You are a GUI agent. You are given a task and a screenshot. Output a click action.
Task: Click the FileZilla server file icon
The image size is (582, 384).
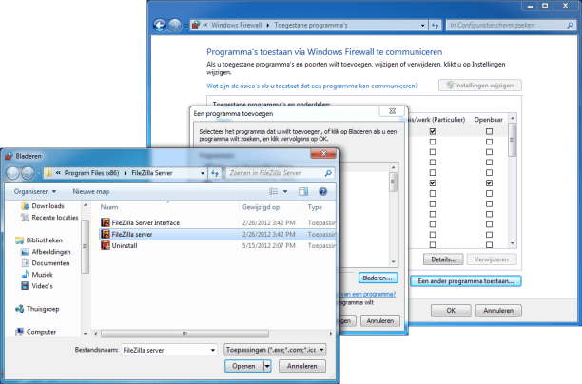pos(106,234)
